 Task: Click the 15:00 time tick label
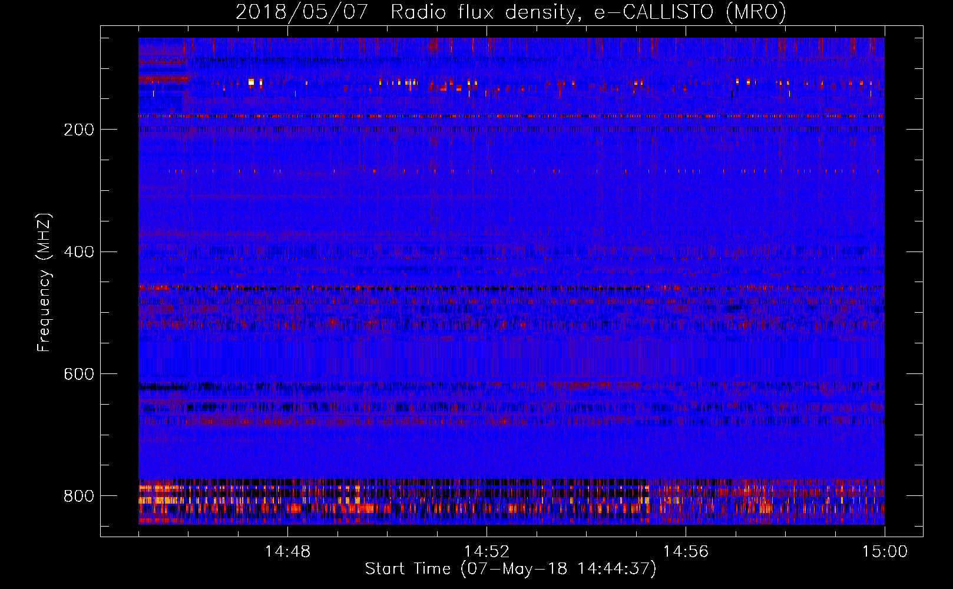point(885,552)
